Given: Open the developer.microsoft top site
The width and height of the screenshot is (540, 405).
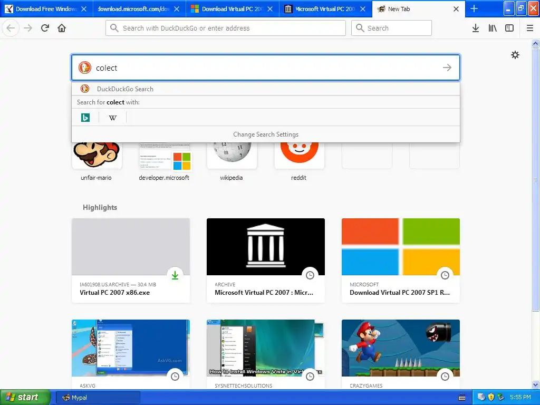Looking at the screenshot, I should coord(164,161).
